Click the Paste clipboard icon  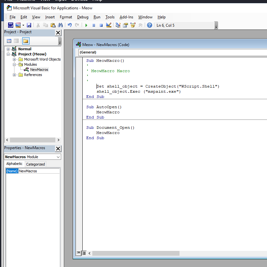point(53,25)
